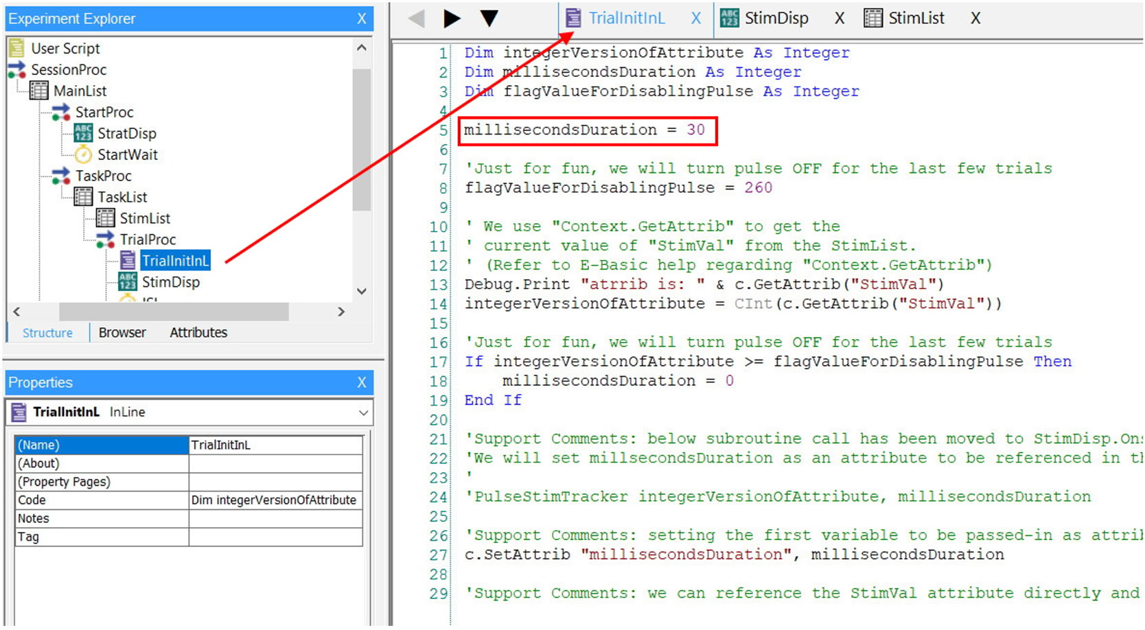Screen dimensions: 1145x630
Task: Switch to the StimDisp editor tab
Action: click(x=776, y=19)
